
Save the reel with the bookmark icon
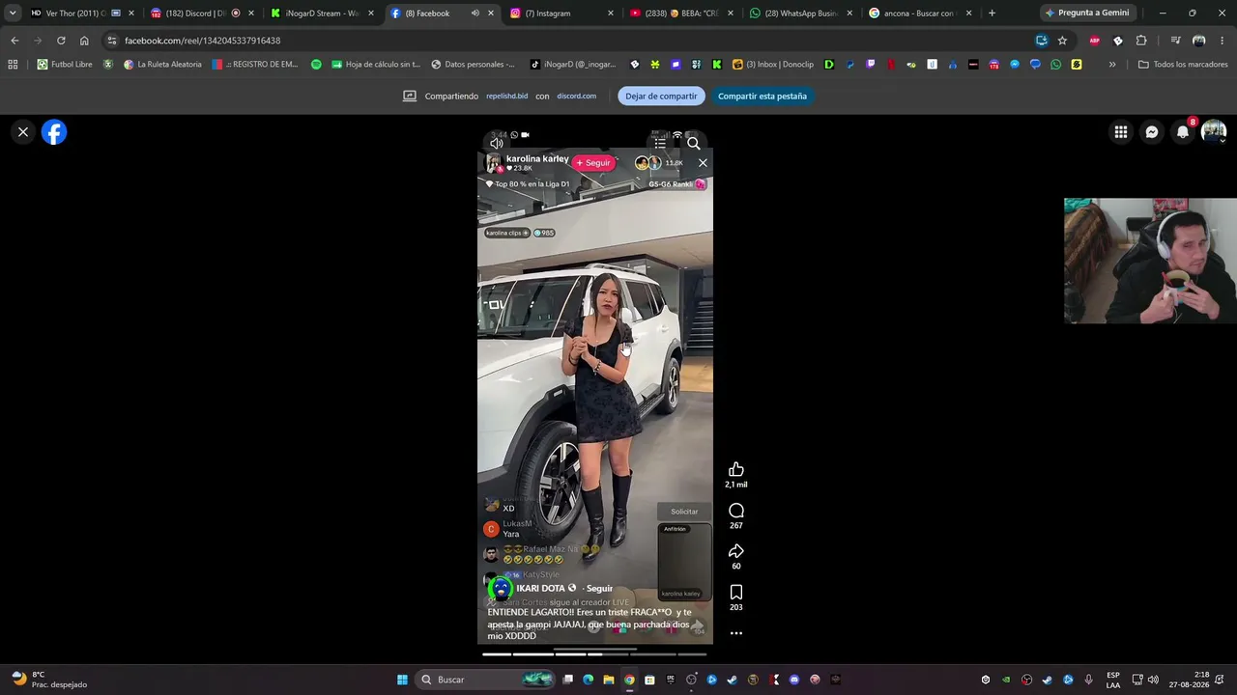pos(736,592)
